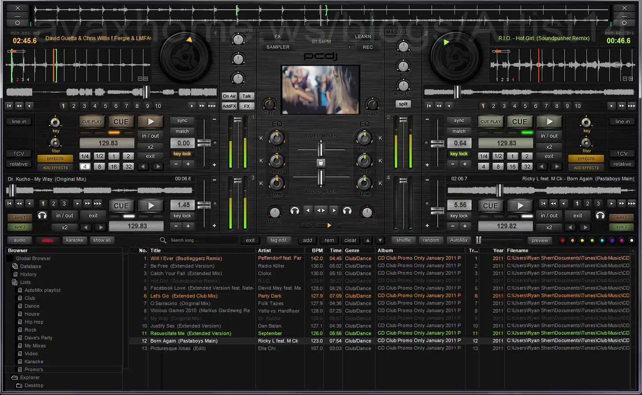
Task: Click the settings gear icon at top left
Action: [x=17, y=22]
